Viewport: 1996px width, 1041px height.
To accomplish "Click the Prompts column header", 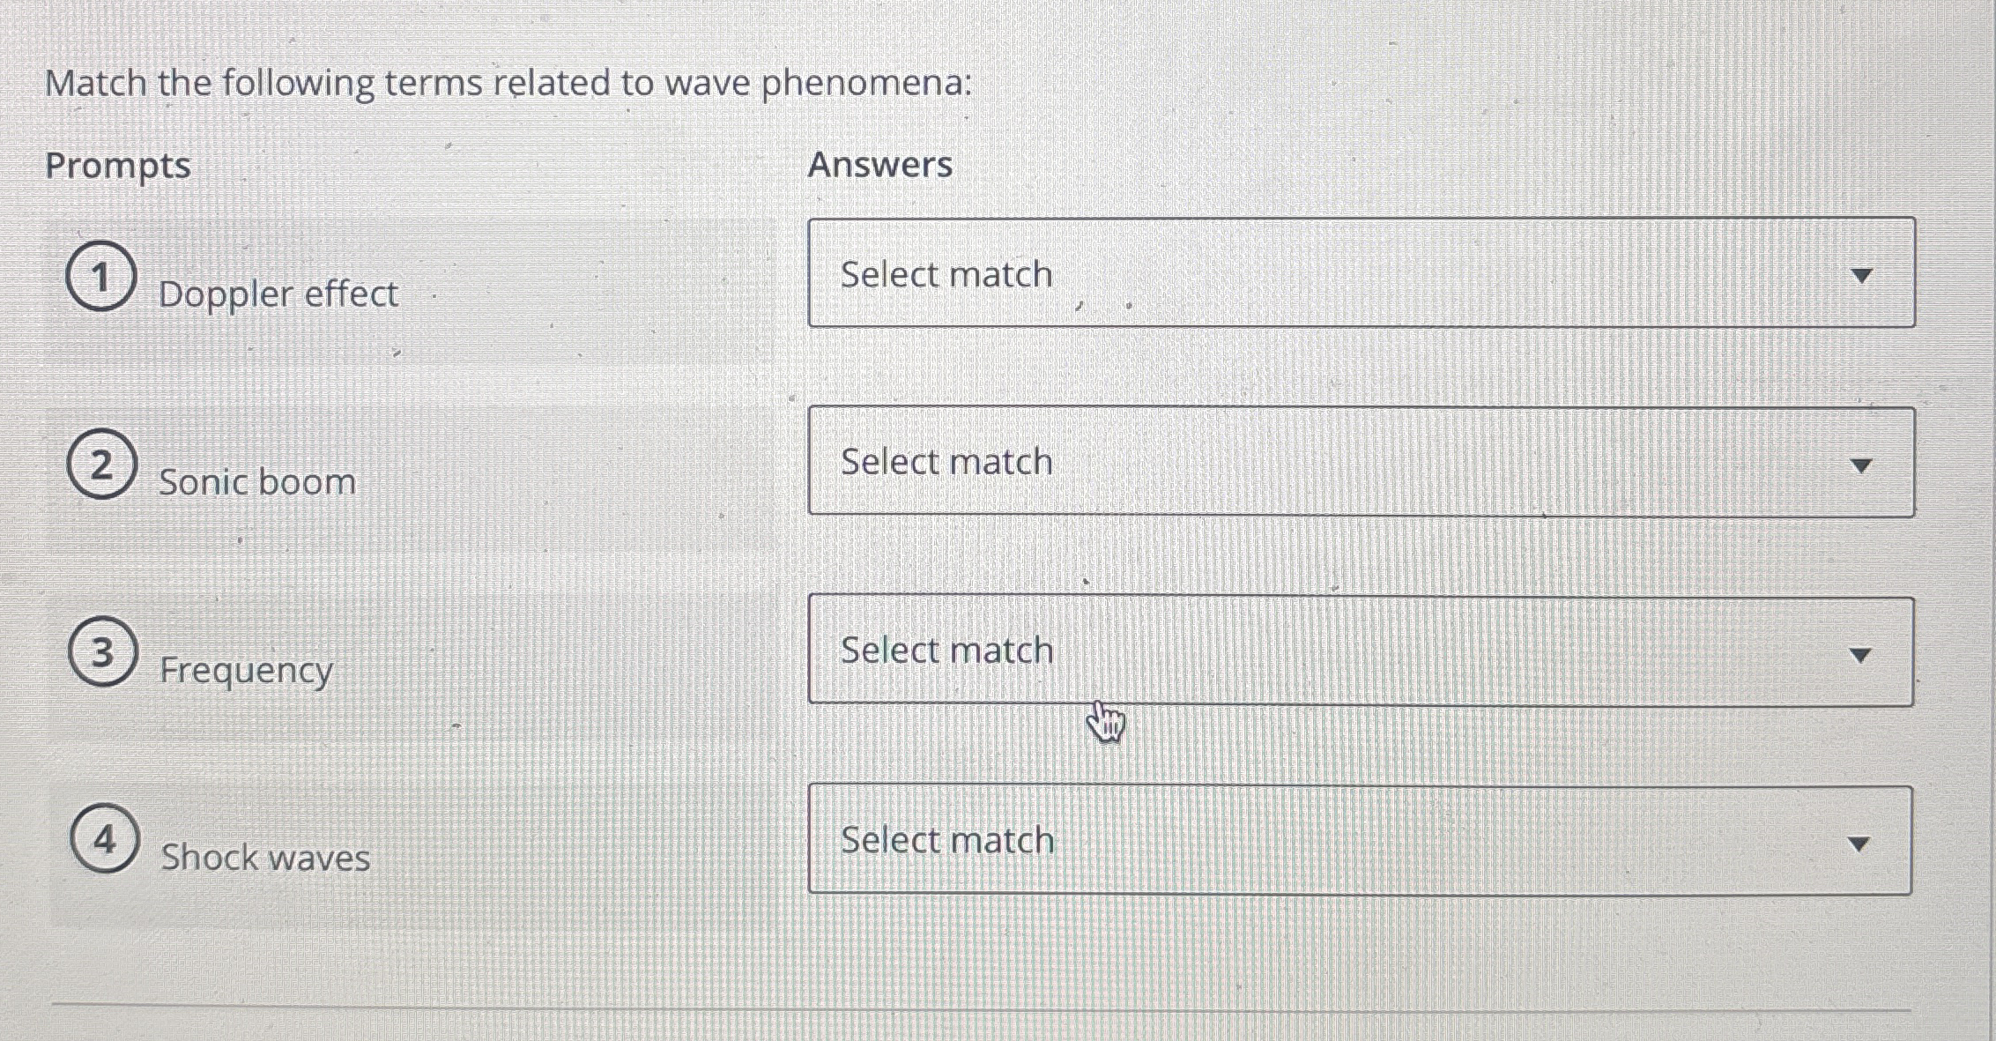I will pos(120,165).
